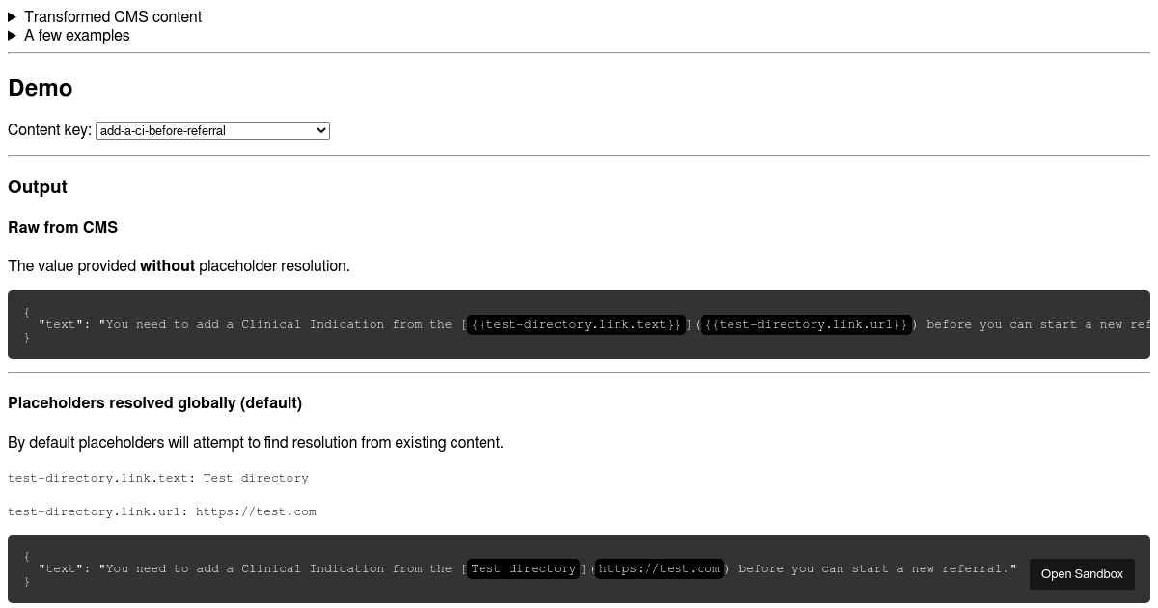Click the highlighted https://test.com url
The image size is (1158, 608).
pos(659,568)
